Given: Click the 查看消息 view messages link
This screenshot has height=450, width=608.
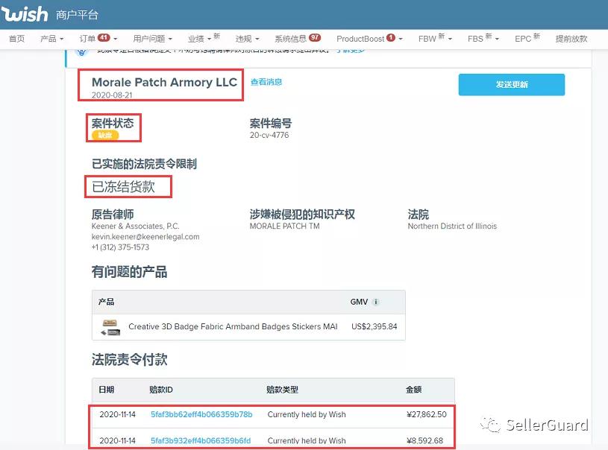Looking at the screenshot, I should point(266,82).
